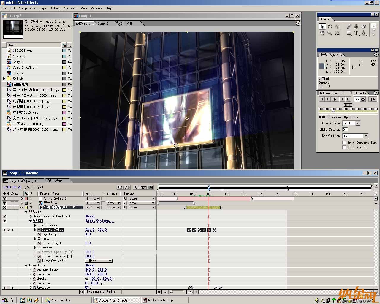Pick the Type tool
Image resolution: width=380 pixels, height=304 pixels.
356,33
